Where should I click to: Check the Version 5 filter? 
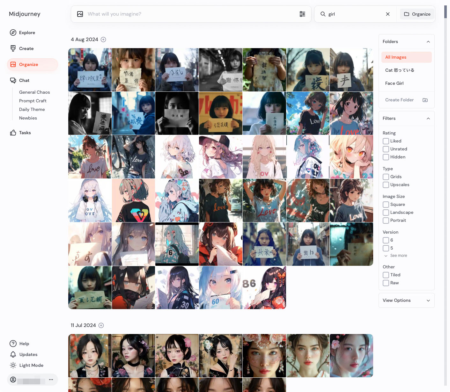pyautogui.click(x=386, y=248)
